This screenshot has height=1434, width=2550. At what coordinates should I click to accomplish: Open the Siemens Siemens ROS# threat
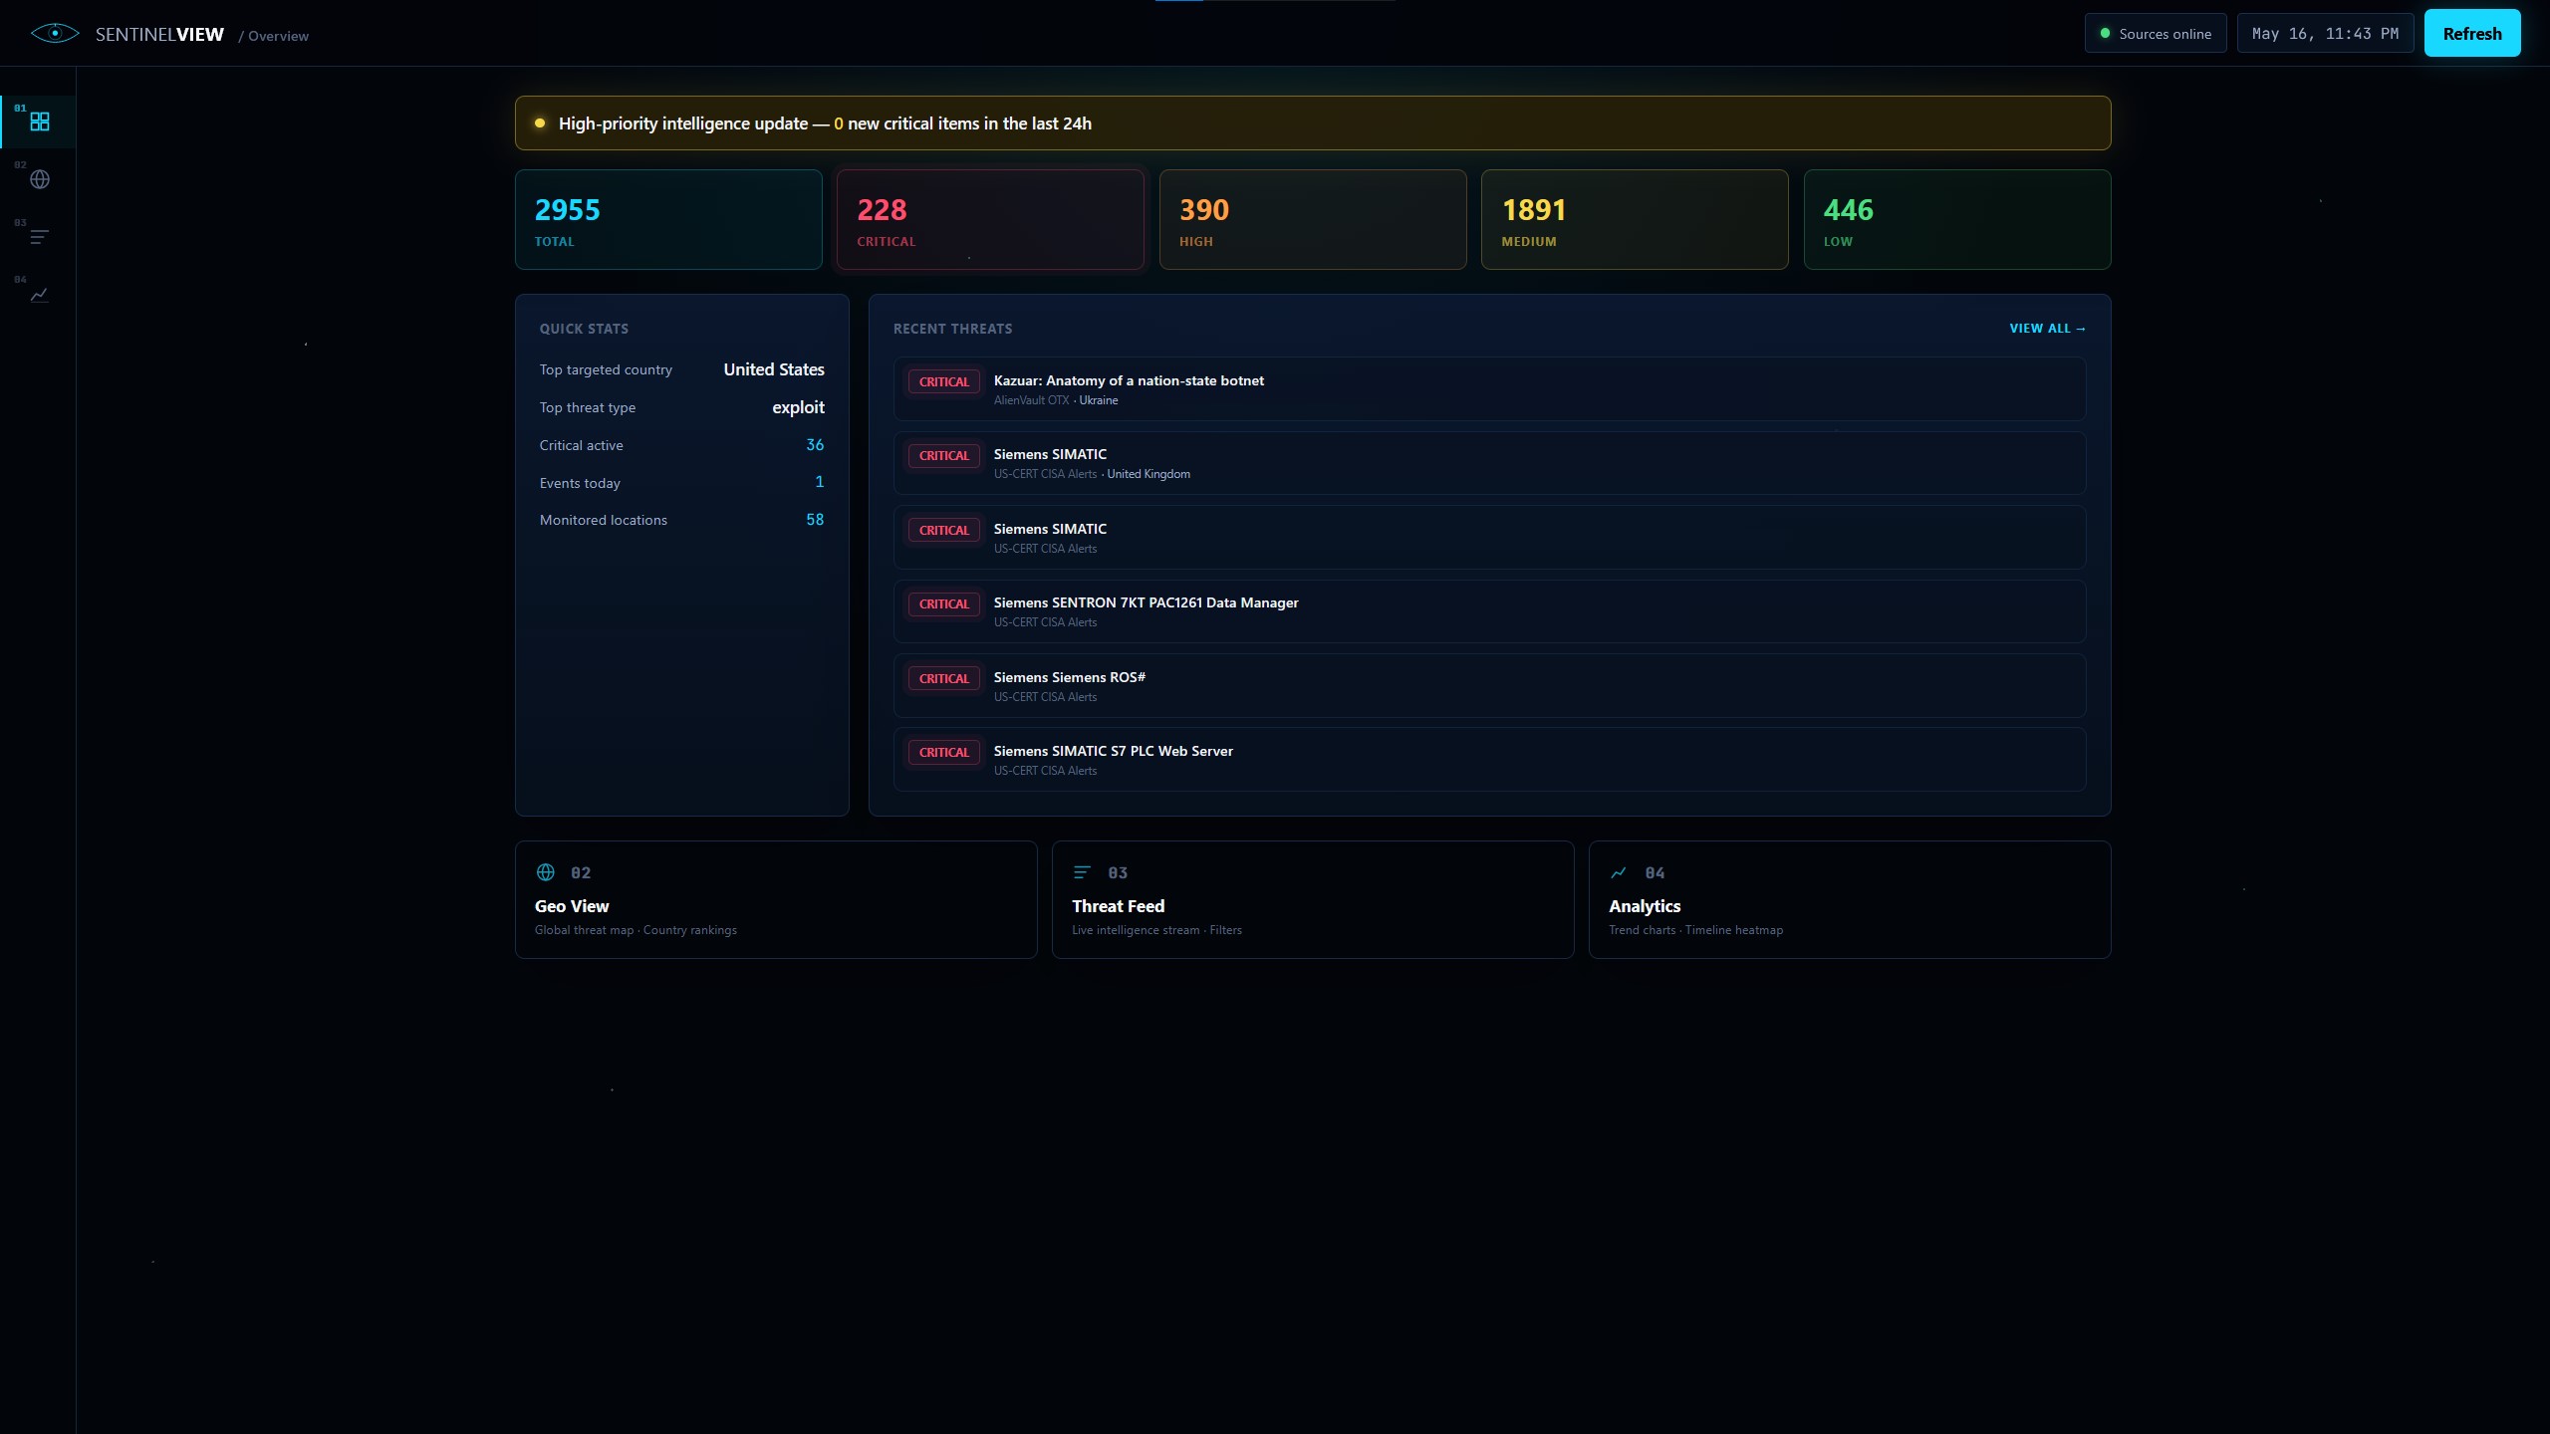(x=1489, y=686)
